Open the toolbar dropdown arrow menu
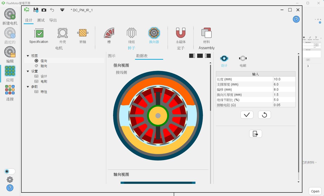324x196 pixels. 62,10
